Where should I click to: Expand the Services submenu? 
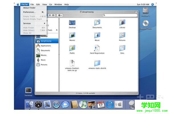click(x=33, y=23)
